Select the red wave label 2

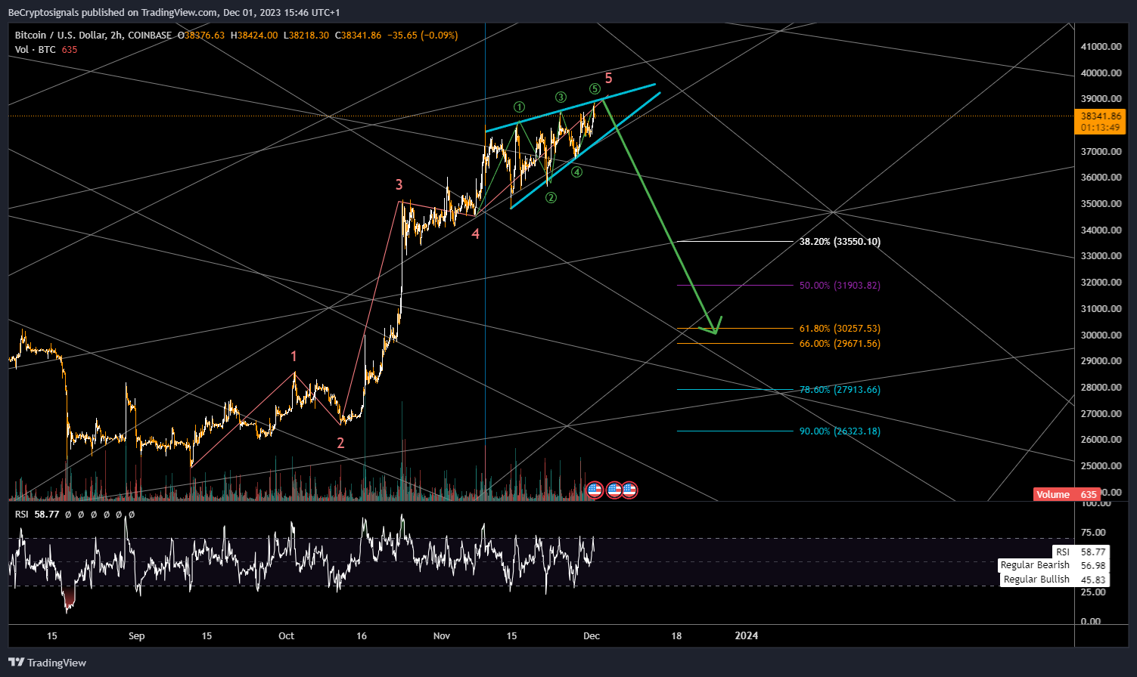(340, 443)
